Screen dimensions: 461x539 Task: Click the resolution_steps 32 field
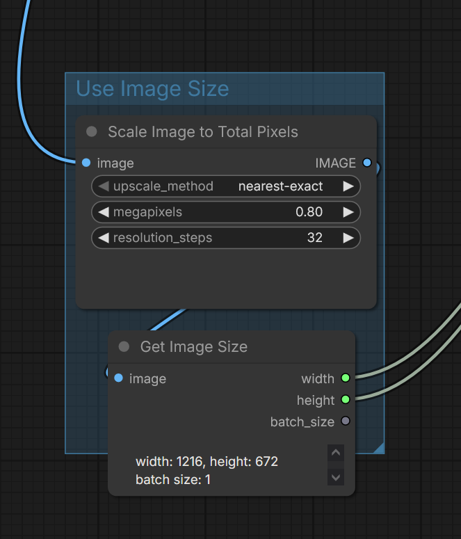coord(226,238)
